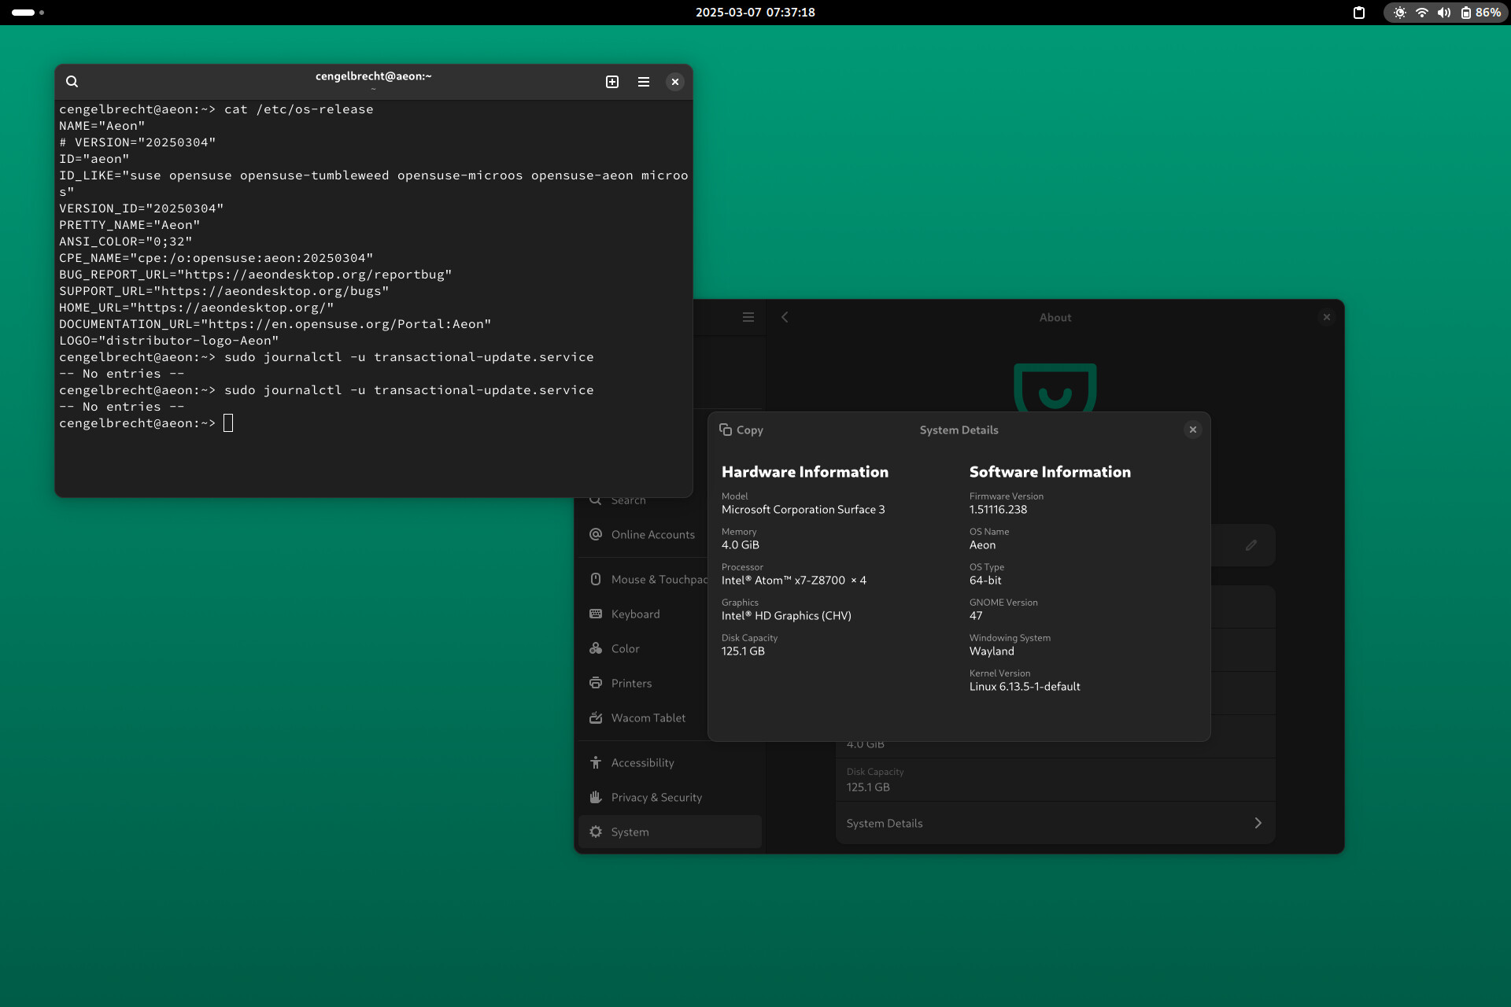1511x1007 pixels.
Task: Open the terminal hamburger menu
Action: pyautogui.click(x=644, y=82)
